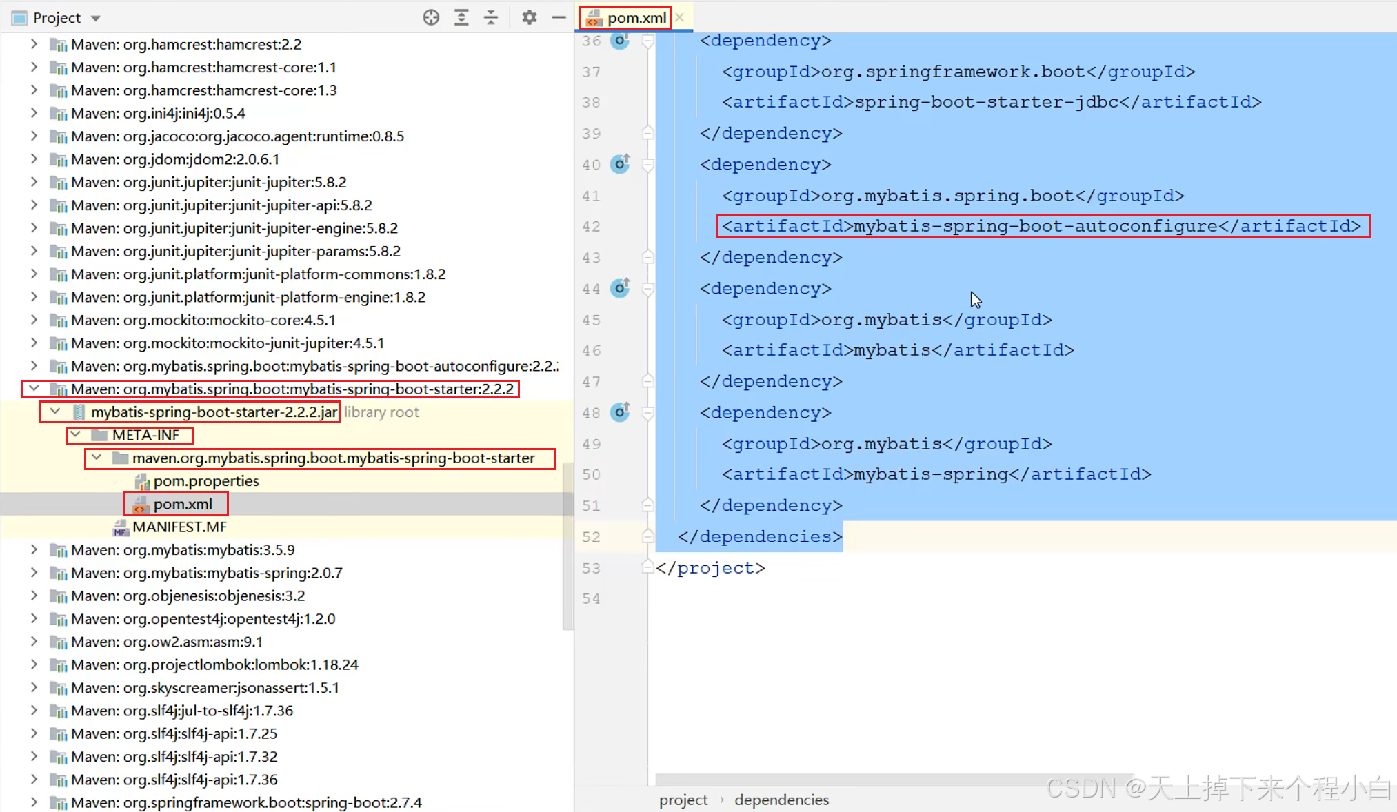Hide the Project tool window with the minus icon
1397x812 pixels.
pyautogui.click(x=559, y=17)
